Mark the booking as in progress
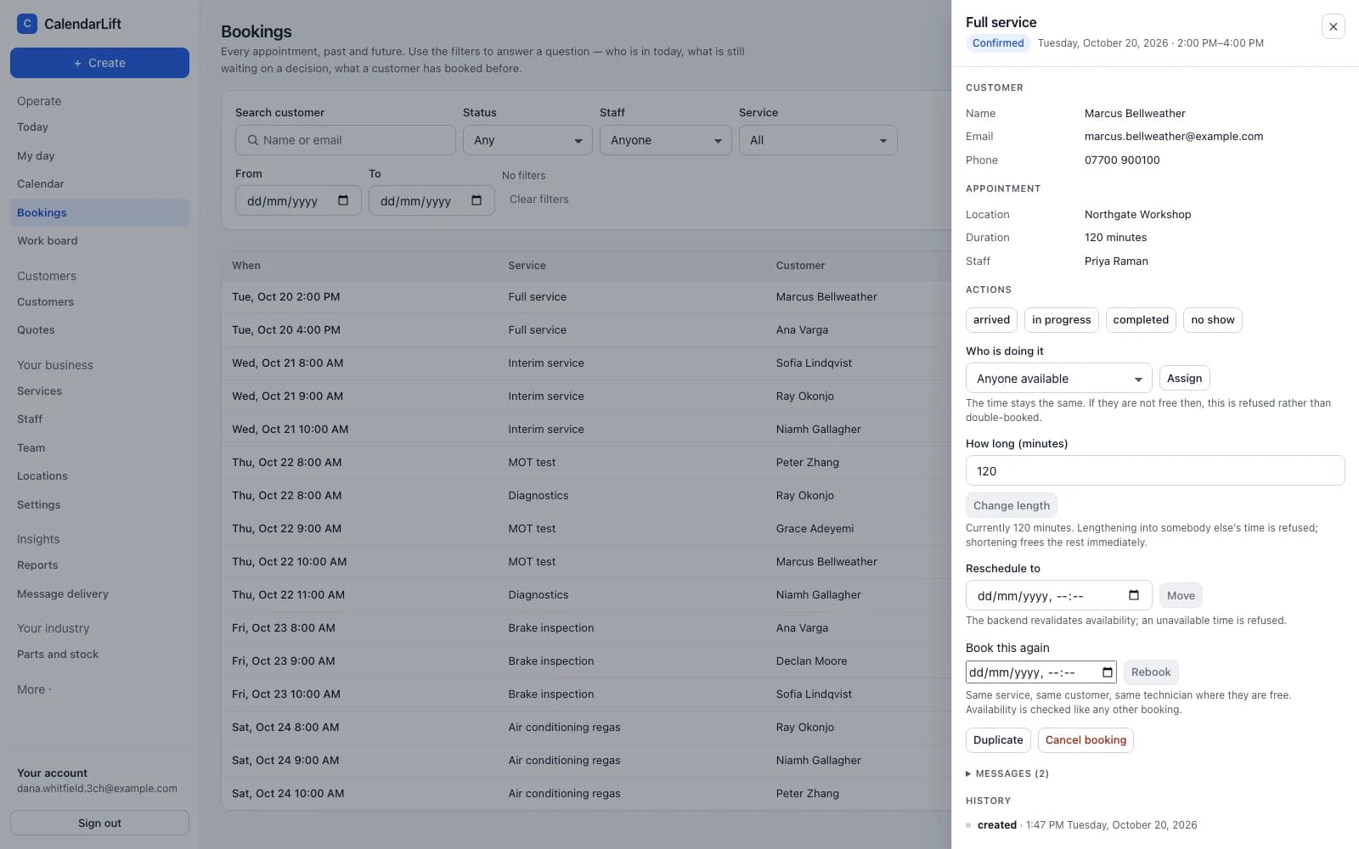This screenshot has width=1359, height=849. (1061, 320)
